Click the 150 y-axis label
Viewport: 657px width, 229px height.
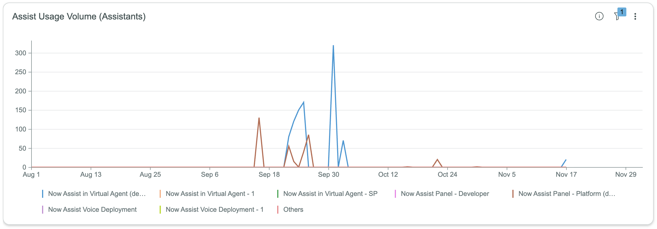[21, 110]
